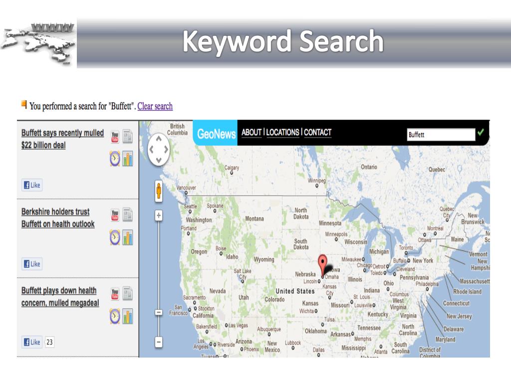This screenshot has height=383, width=511.
Task: Like the "Berkshire holders trust" story on Facebook
Action: tap(32, 264)
